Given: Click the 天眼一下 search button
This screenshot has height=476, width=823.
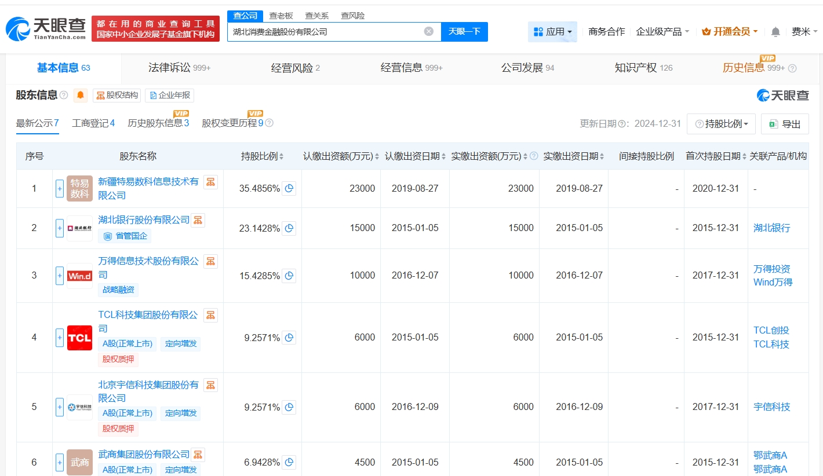Looking at the screenshot, I should click(464, 31).
